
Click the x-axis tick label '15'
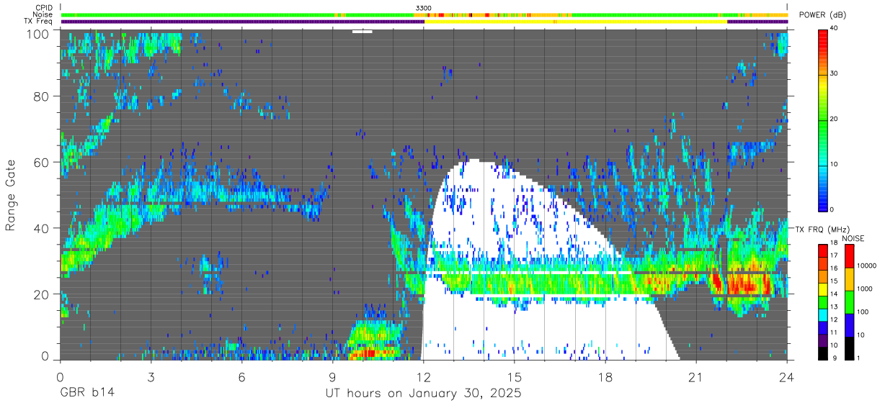515,378
